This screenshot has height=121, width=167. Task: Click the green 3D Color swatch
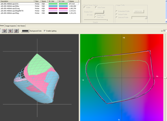pyautogui.click(x=53, y=4)
